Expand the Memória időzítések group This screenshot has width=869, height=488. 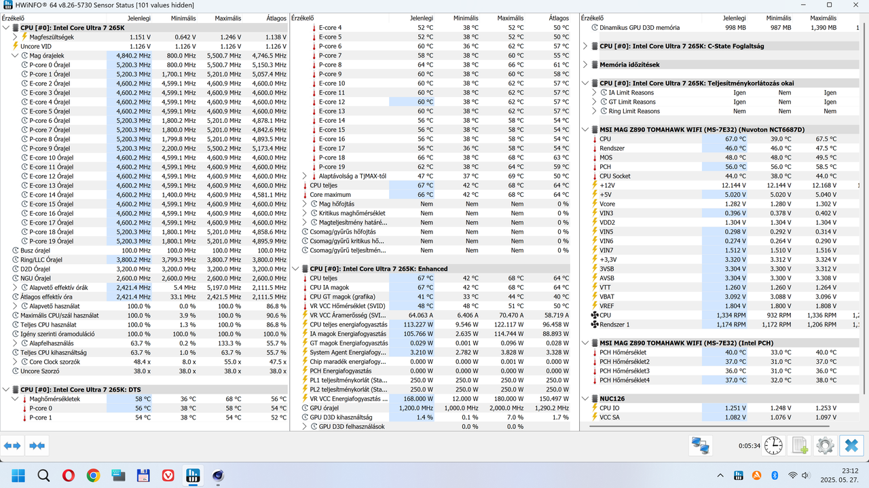point(586,64)
